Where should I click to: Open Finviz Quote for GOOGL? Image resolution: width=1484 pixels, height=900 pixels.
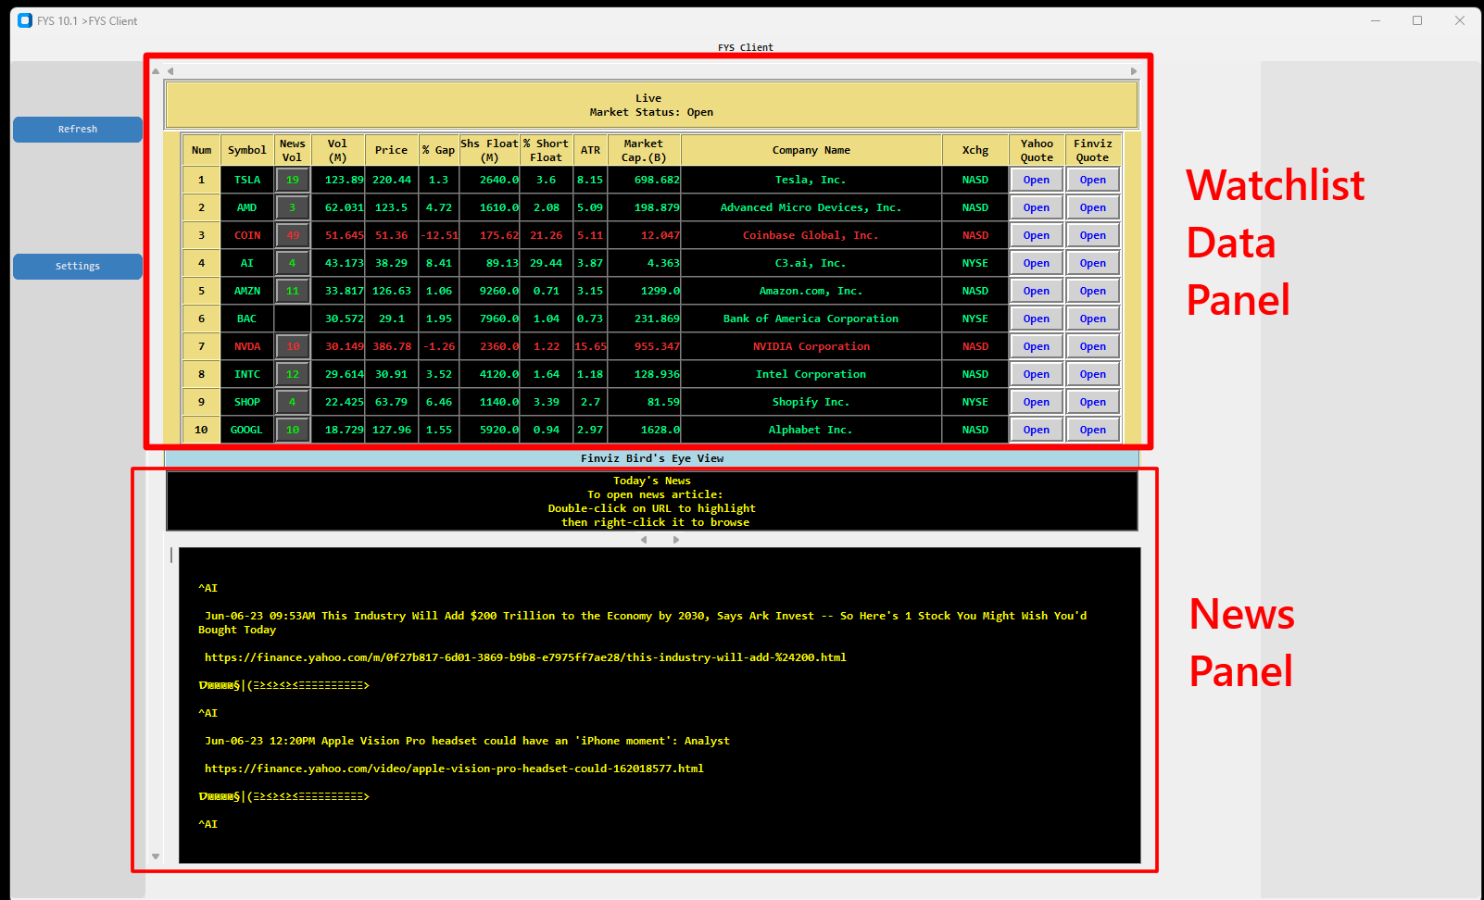(1093, 430)
